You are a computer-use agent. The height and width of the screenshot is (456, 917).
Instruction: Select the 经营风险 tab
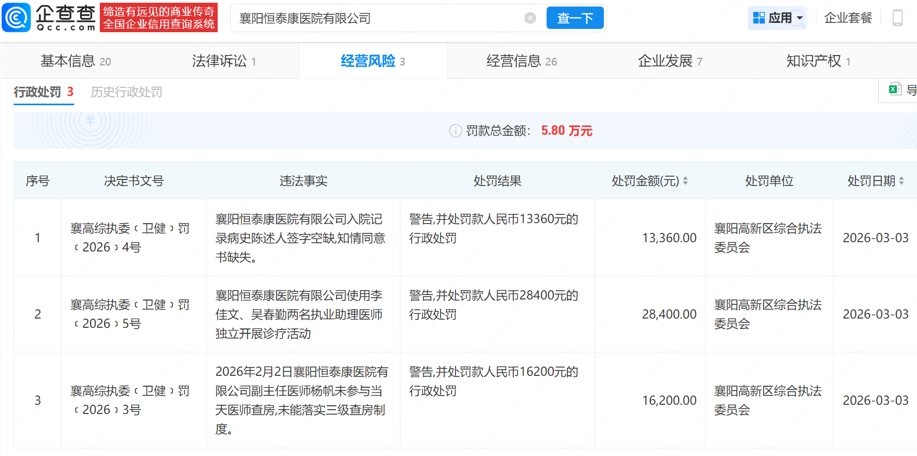point(373,61)
